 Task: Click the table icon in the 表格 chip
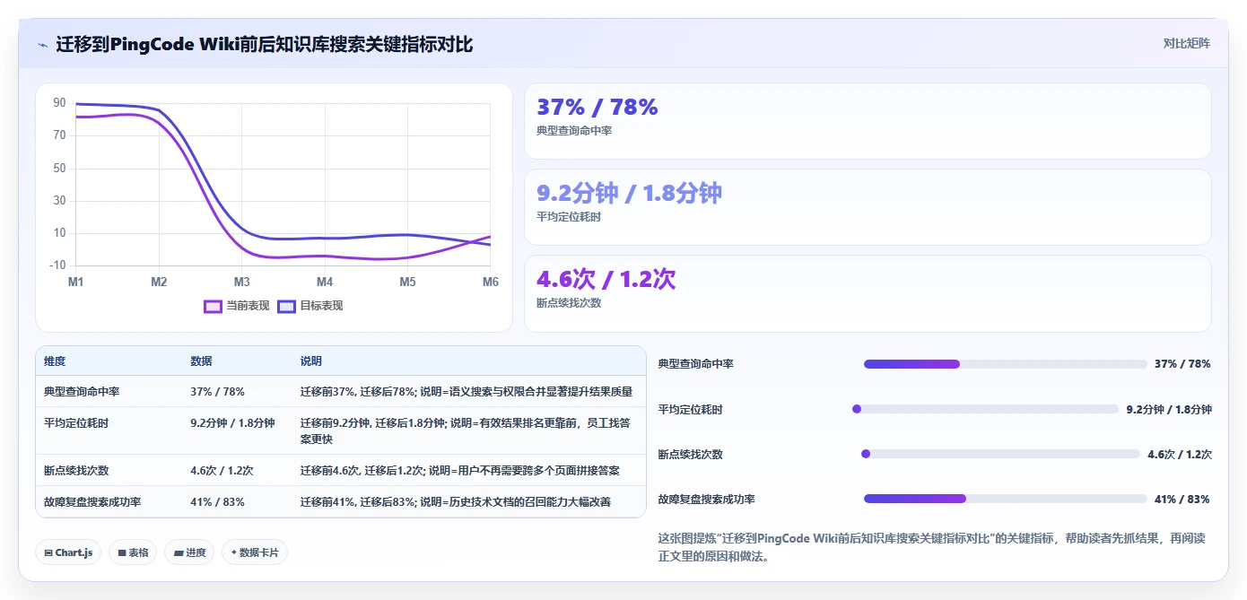coord(122,552)
